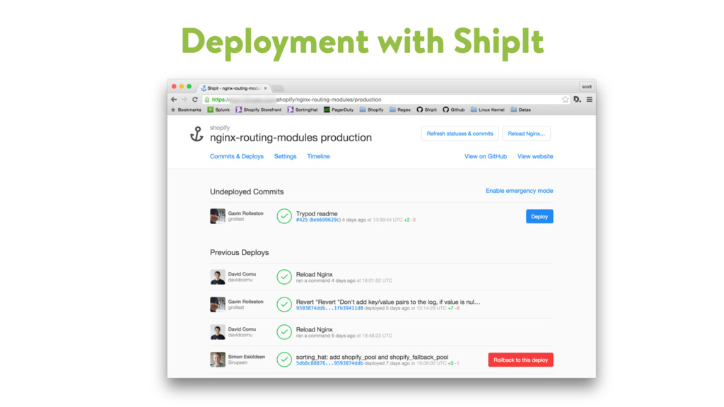Image resolution: width=724 pixels, height=407 pixels.
Task: Open View on GitHub link
Action: coord(485,156)
